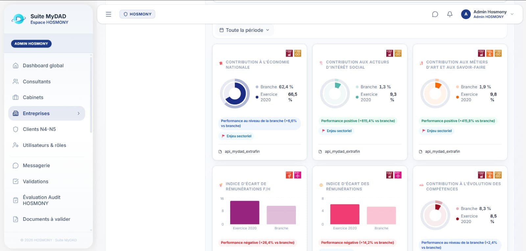The image size is (526, 251).
Task: Click the calendar icon in Toute la période
Action: pos(222,30)
